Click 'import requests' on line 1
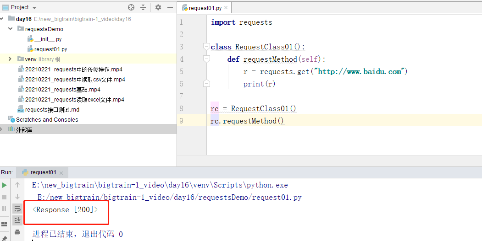482x241 pixels. point(242,22)
